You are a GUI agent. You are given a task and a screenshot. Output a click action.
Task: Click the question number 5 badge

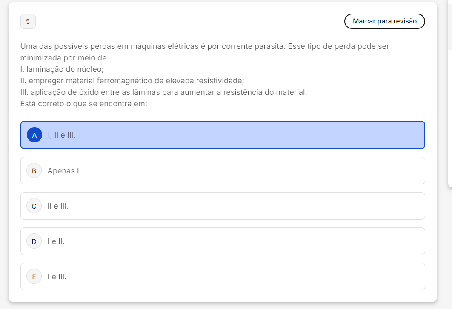coord(28,21)
